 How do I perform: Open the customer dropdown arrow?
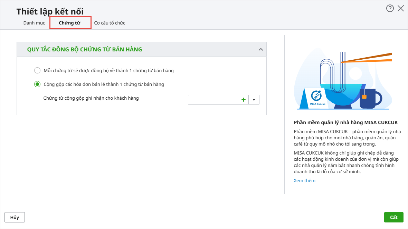pos(254,100)
